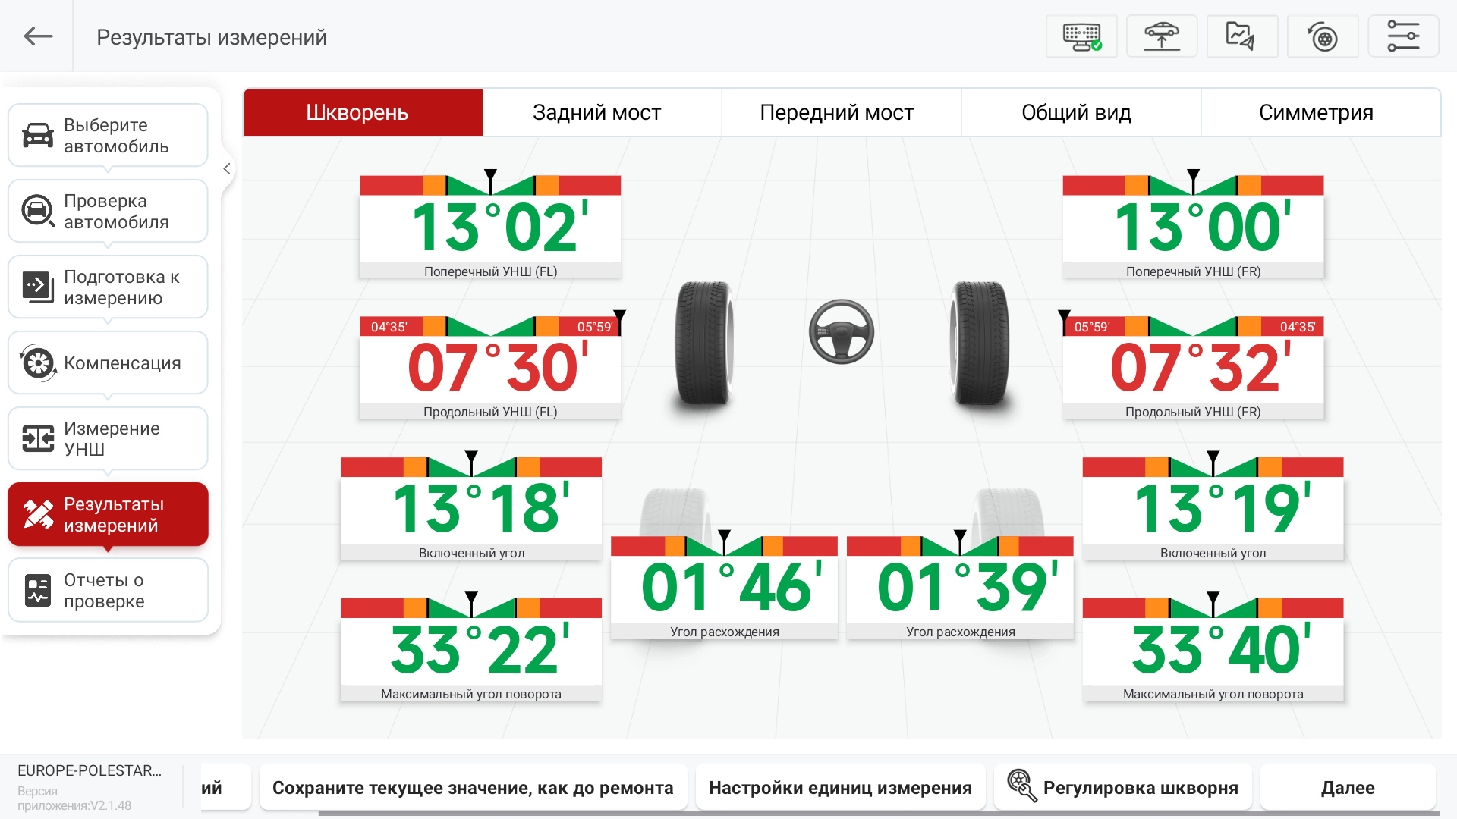
Task: Open Передний мост tab
Action: point(836,113)
